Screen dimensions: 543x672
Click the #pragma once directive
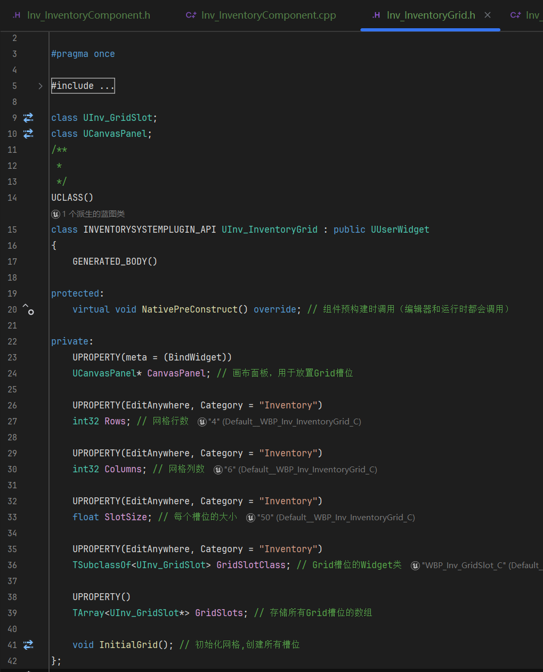(x=83, y=54)
